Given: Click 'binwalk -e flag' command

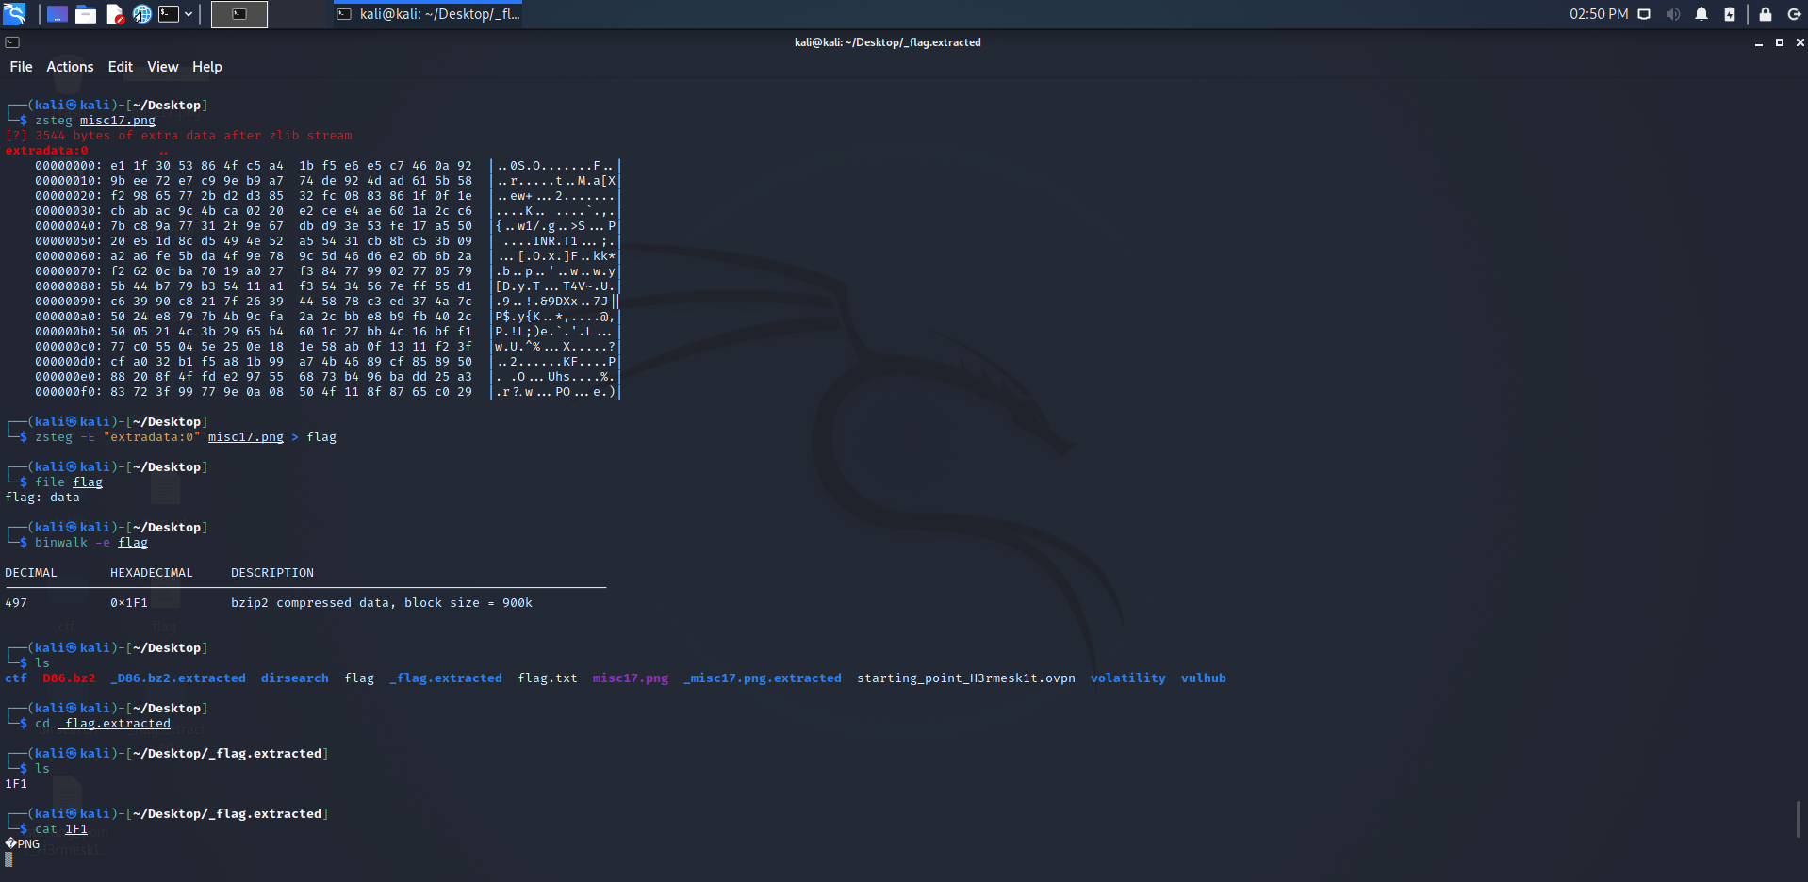Looking at the screenshot, I should [x=91, y=543].
